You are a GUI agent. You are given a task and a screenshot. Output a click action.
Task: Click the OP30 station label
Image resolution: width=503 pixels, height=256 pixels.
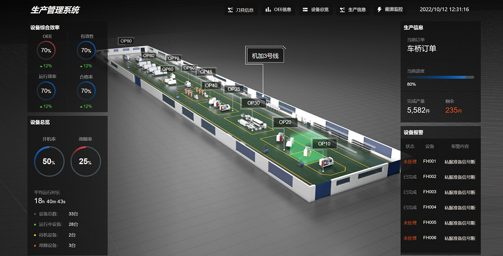(253, 103)
